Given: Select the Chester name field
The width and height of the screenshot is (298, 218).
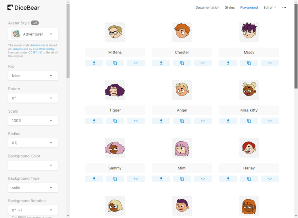Looking at the screenshot, I should (182, 52).
